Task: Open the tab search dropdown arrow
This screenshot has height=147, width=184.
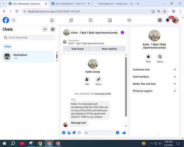Action: [4, 4]
